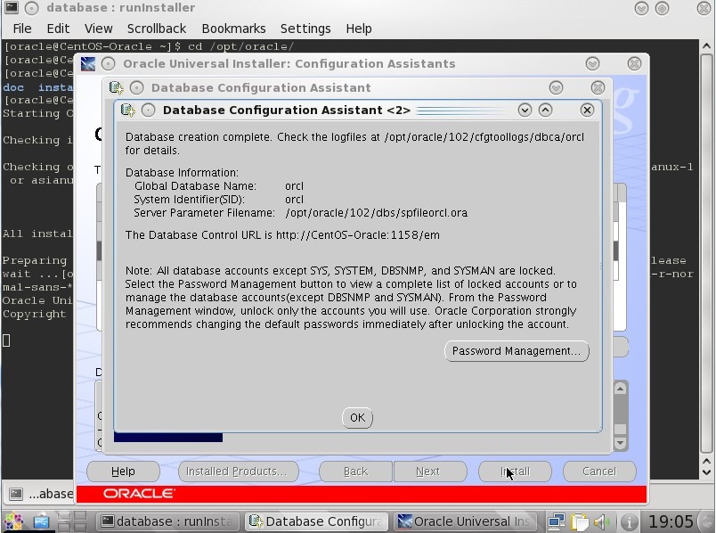Click the terminal icon in the runInstaller title bar
This screenshot has width=716, height=533.
11,8
